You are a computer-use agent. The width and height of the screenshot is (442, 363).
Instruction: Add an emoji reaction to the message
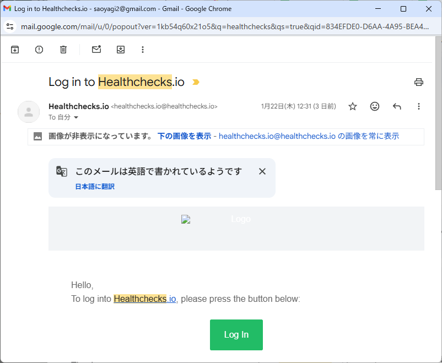[x=375, y=106]
